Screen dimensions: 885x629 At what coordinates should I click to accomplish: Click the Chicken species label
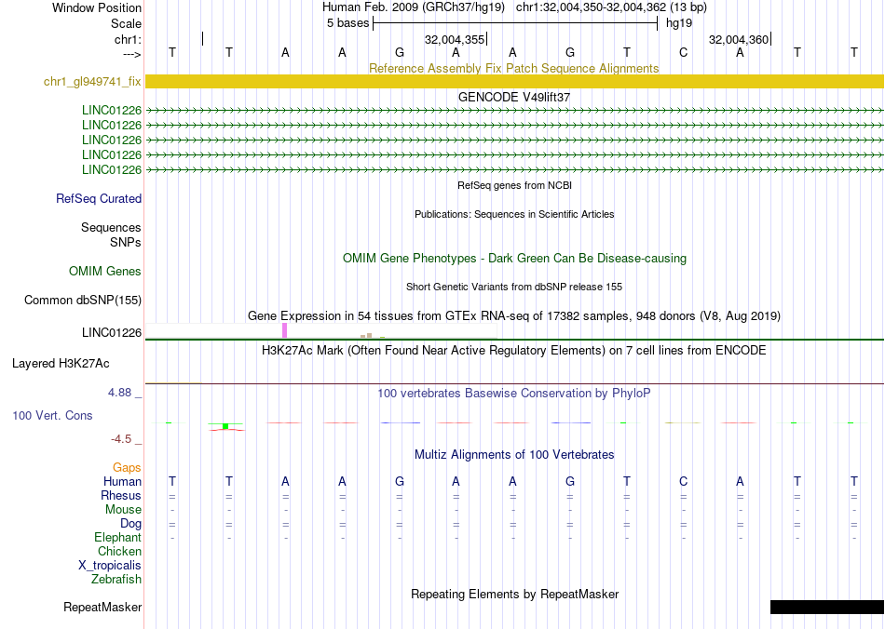pos(119,551)
